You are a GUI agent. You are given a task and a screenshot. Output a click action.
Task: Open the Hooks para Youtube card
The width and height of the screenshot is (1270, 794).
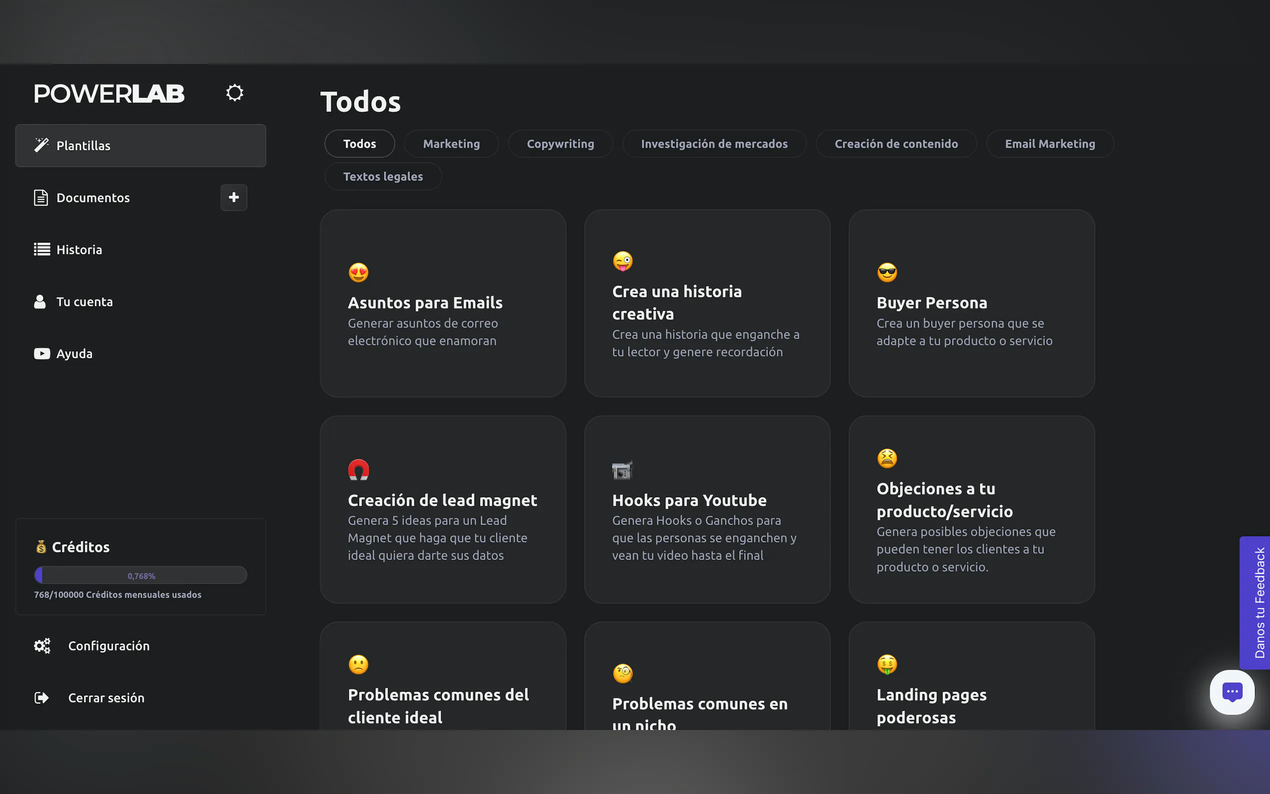(706, 509)
